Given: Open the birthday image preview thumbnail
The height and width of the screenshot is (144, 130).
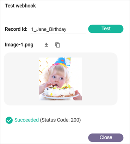Looking at the screenshot, I should [x=61, y=79].
